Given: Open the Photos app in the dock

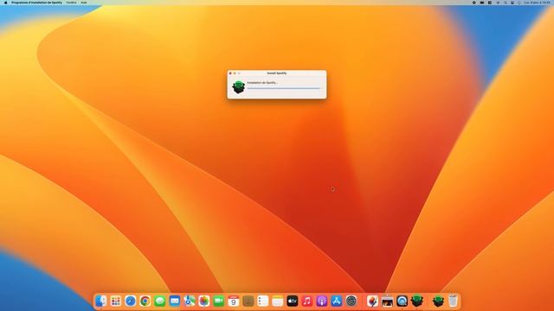Looking at the screenshot, I should pyautogui.click(x=204, y=301).
